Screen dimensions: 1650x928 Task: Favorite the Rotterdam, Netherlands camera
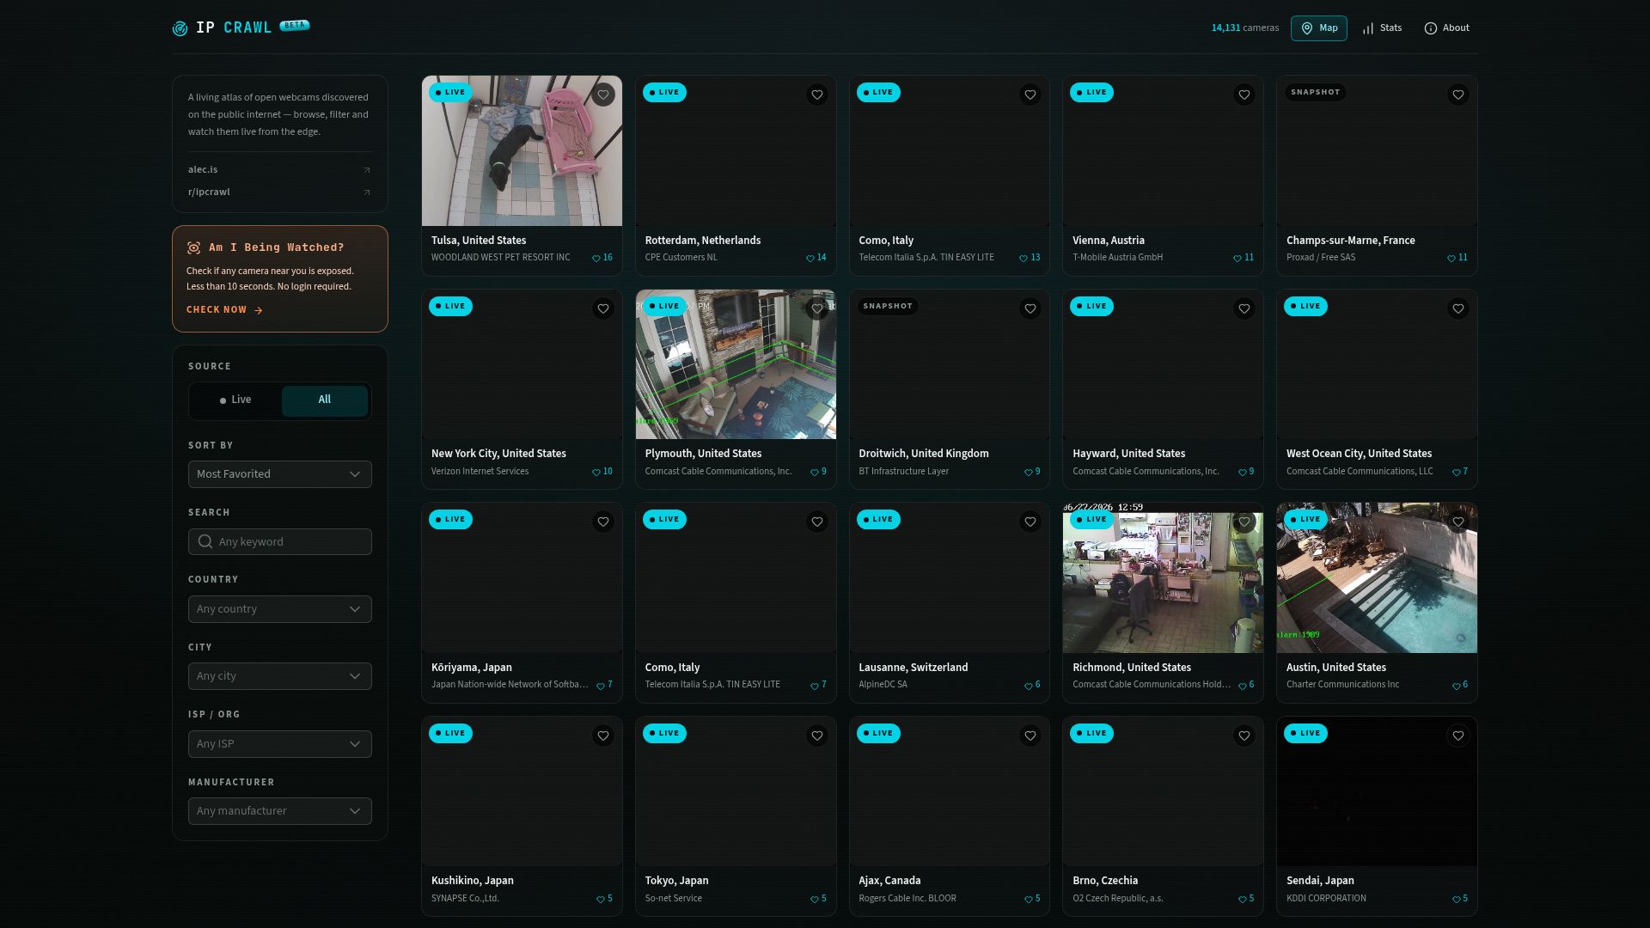(817, 95)
